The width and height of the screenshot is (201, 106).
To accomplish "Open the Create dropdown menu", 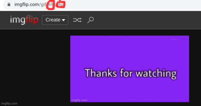I will [55, 20].
